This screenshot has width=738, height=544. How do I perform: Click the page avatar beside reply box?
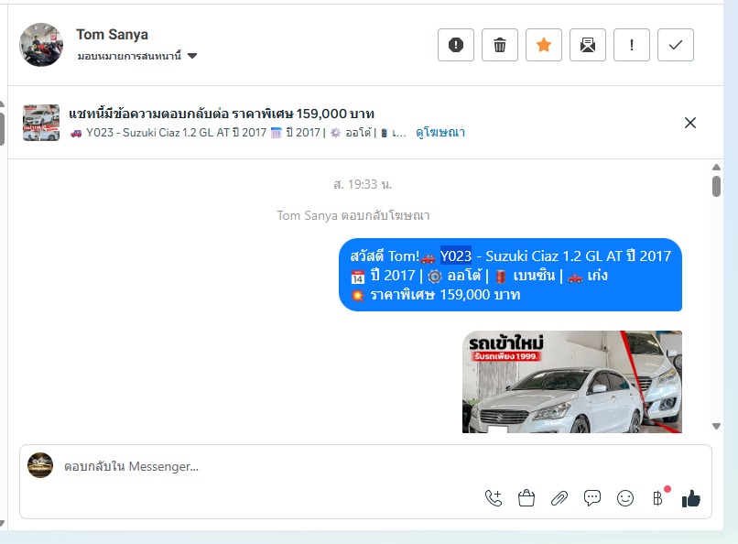tap(40, 465)
